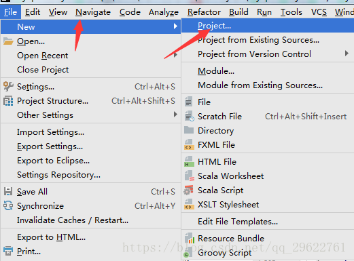Click the Scala Script gear icon
The height and width of the screenshot is (261, 354).
point(188,190)
